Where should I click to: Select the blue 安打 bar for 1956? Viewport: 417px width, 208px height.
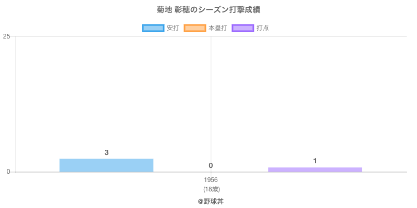[x=106, y=165]
